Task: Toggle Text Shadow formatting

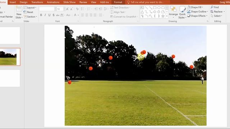Action: click(x=54, y=15)
